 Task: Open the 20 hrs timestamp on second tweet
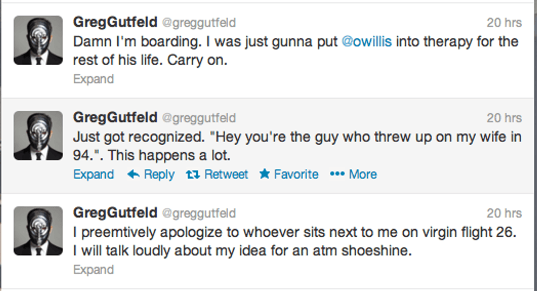click(x=504, y=118)
